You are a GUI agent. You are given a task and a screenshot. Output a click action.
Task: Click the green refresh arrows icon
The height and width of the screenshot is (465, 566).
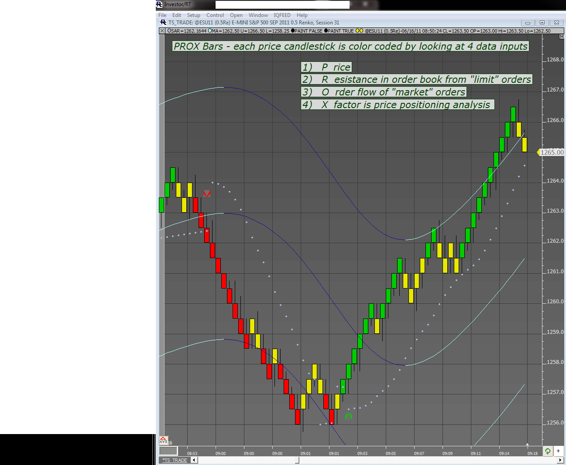[548, 451]
